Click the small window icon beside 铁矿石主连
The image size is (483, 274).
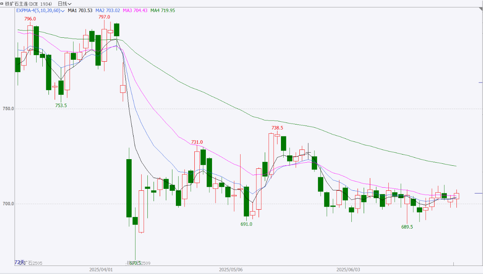coord(2,3)
